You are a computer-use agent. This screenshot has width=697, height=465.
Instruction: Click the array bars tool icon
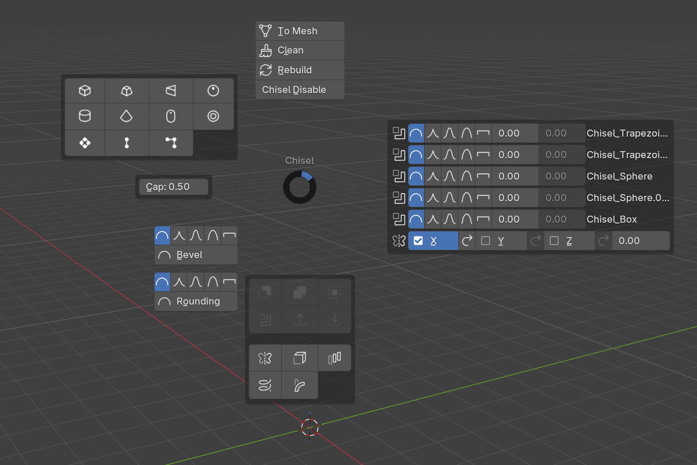pyautogui.click(x=335, y=358)
